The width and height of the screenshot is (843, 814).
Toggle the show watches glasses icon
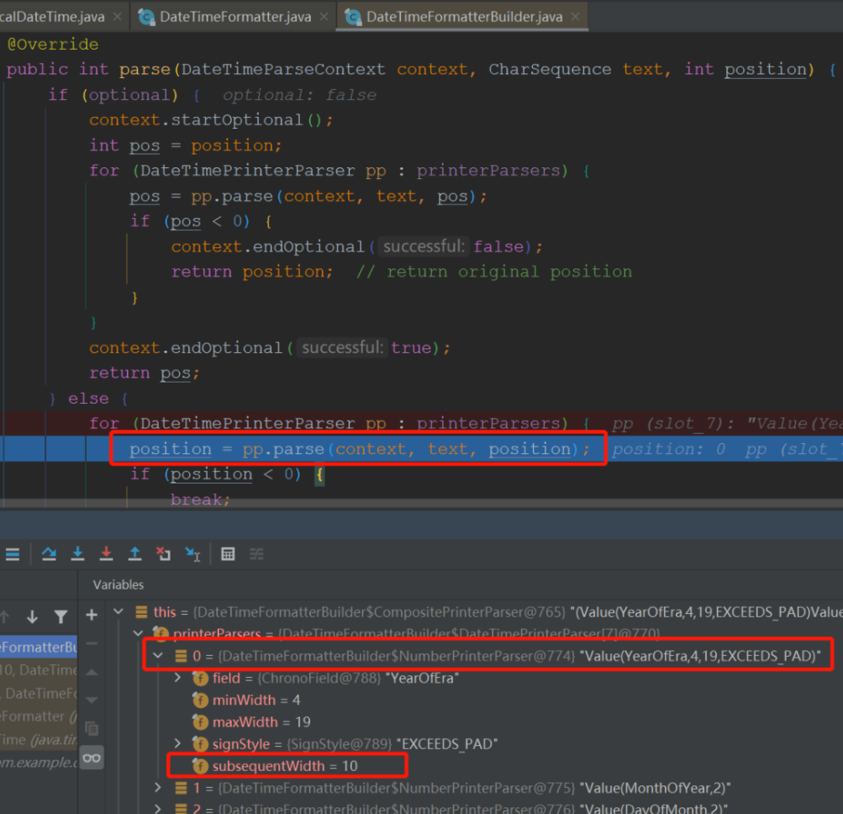[92, 758]
